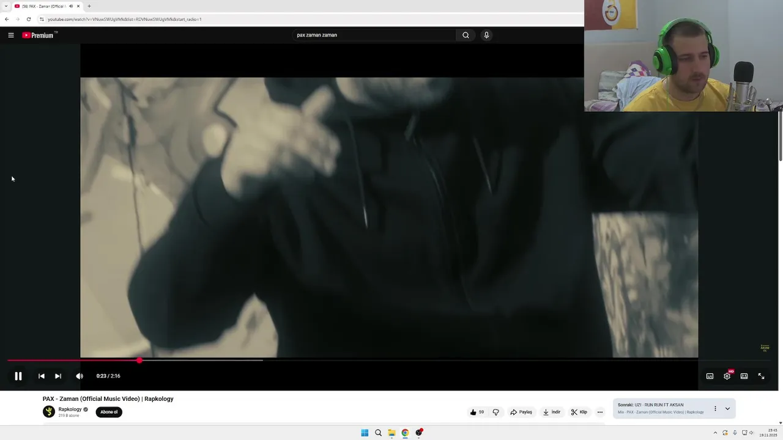
Task: Close the PAX - Zaman tab
Action: click(78, 6)
